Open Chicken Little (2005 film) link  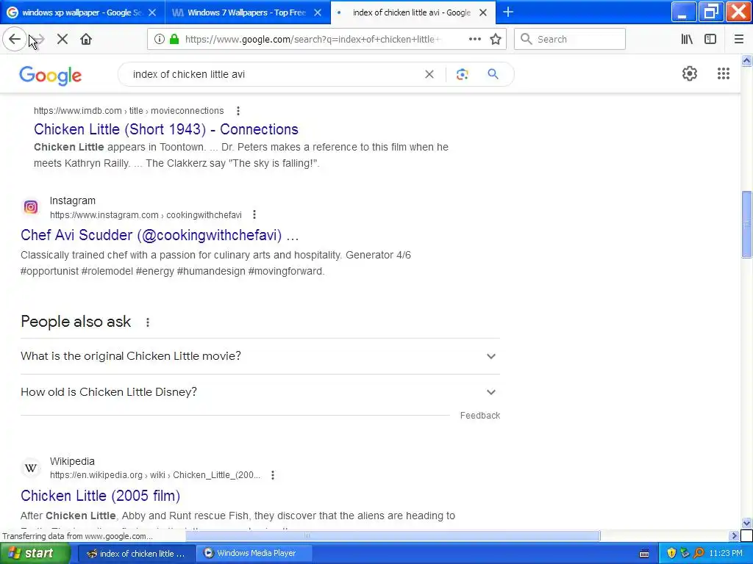[x=100, y=496]
